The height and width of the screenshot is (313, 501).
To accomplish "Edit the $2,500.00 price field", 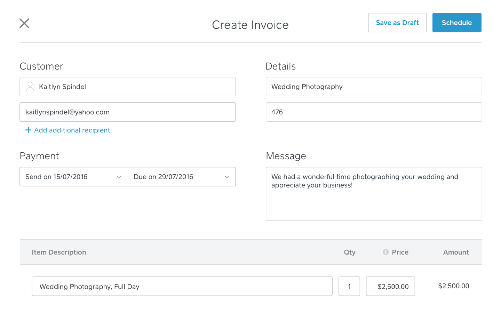I will point(390,286).
